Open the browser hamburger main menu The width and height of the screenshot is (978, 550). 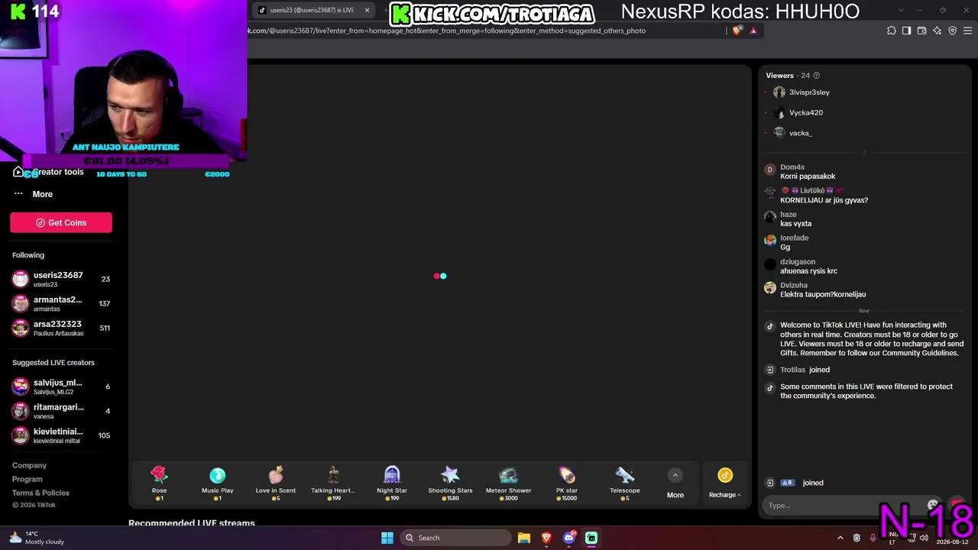968,31
